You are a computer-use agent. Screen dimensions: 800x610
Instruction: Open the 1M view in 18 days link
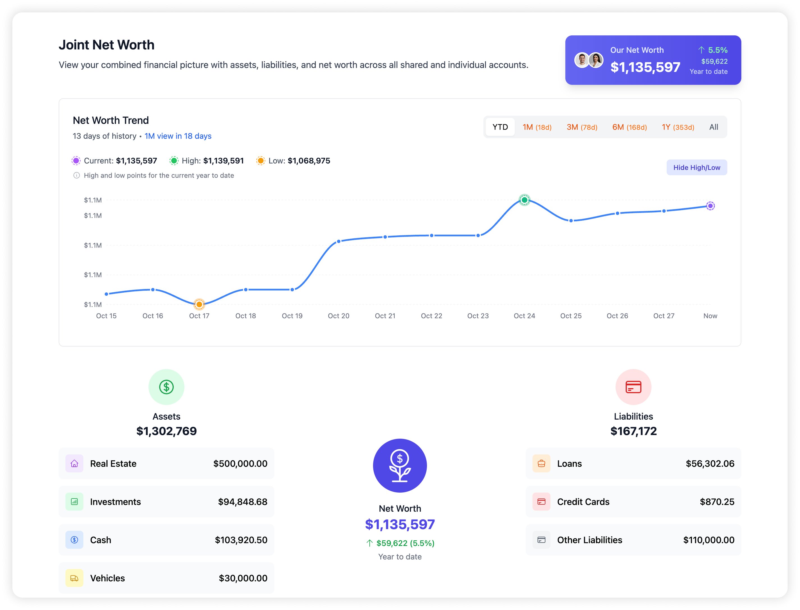point(178,136)
